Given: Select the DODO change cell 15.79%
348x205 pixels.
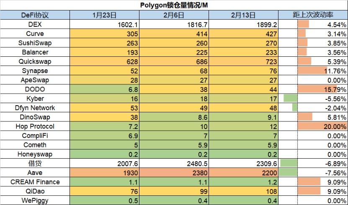Looking at the screenshot, I should [x=313, y=89].
